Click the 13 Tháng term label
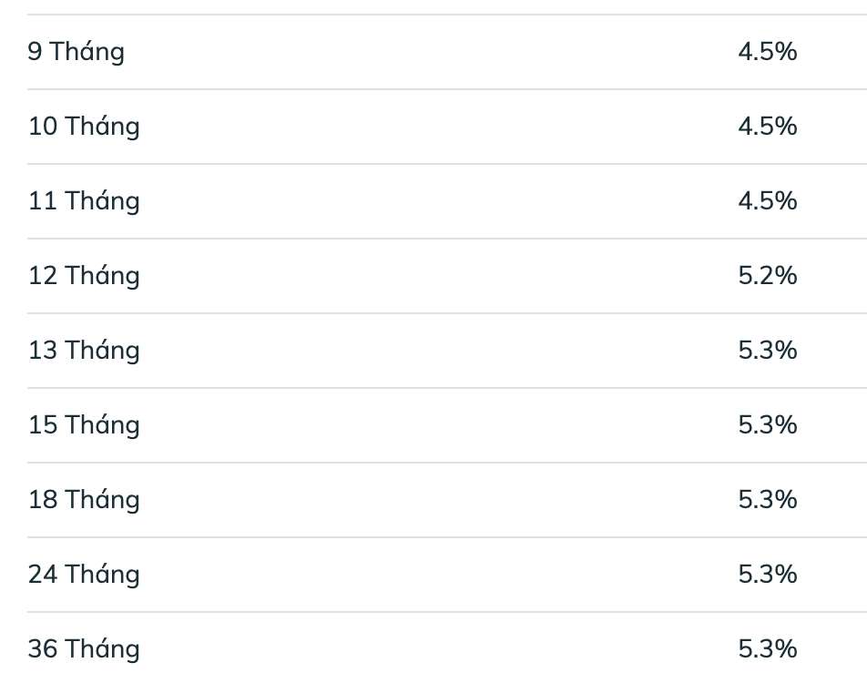Screen dimensions: 867x683 click(x=84, y=351)
